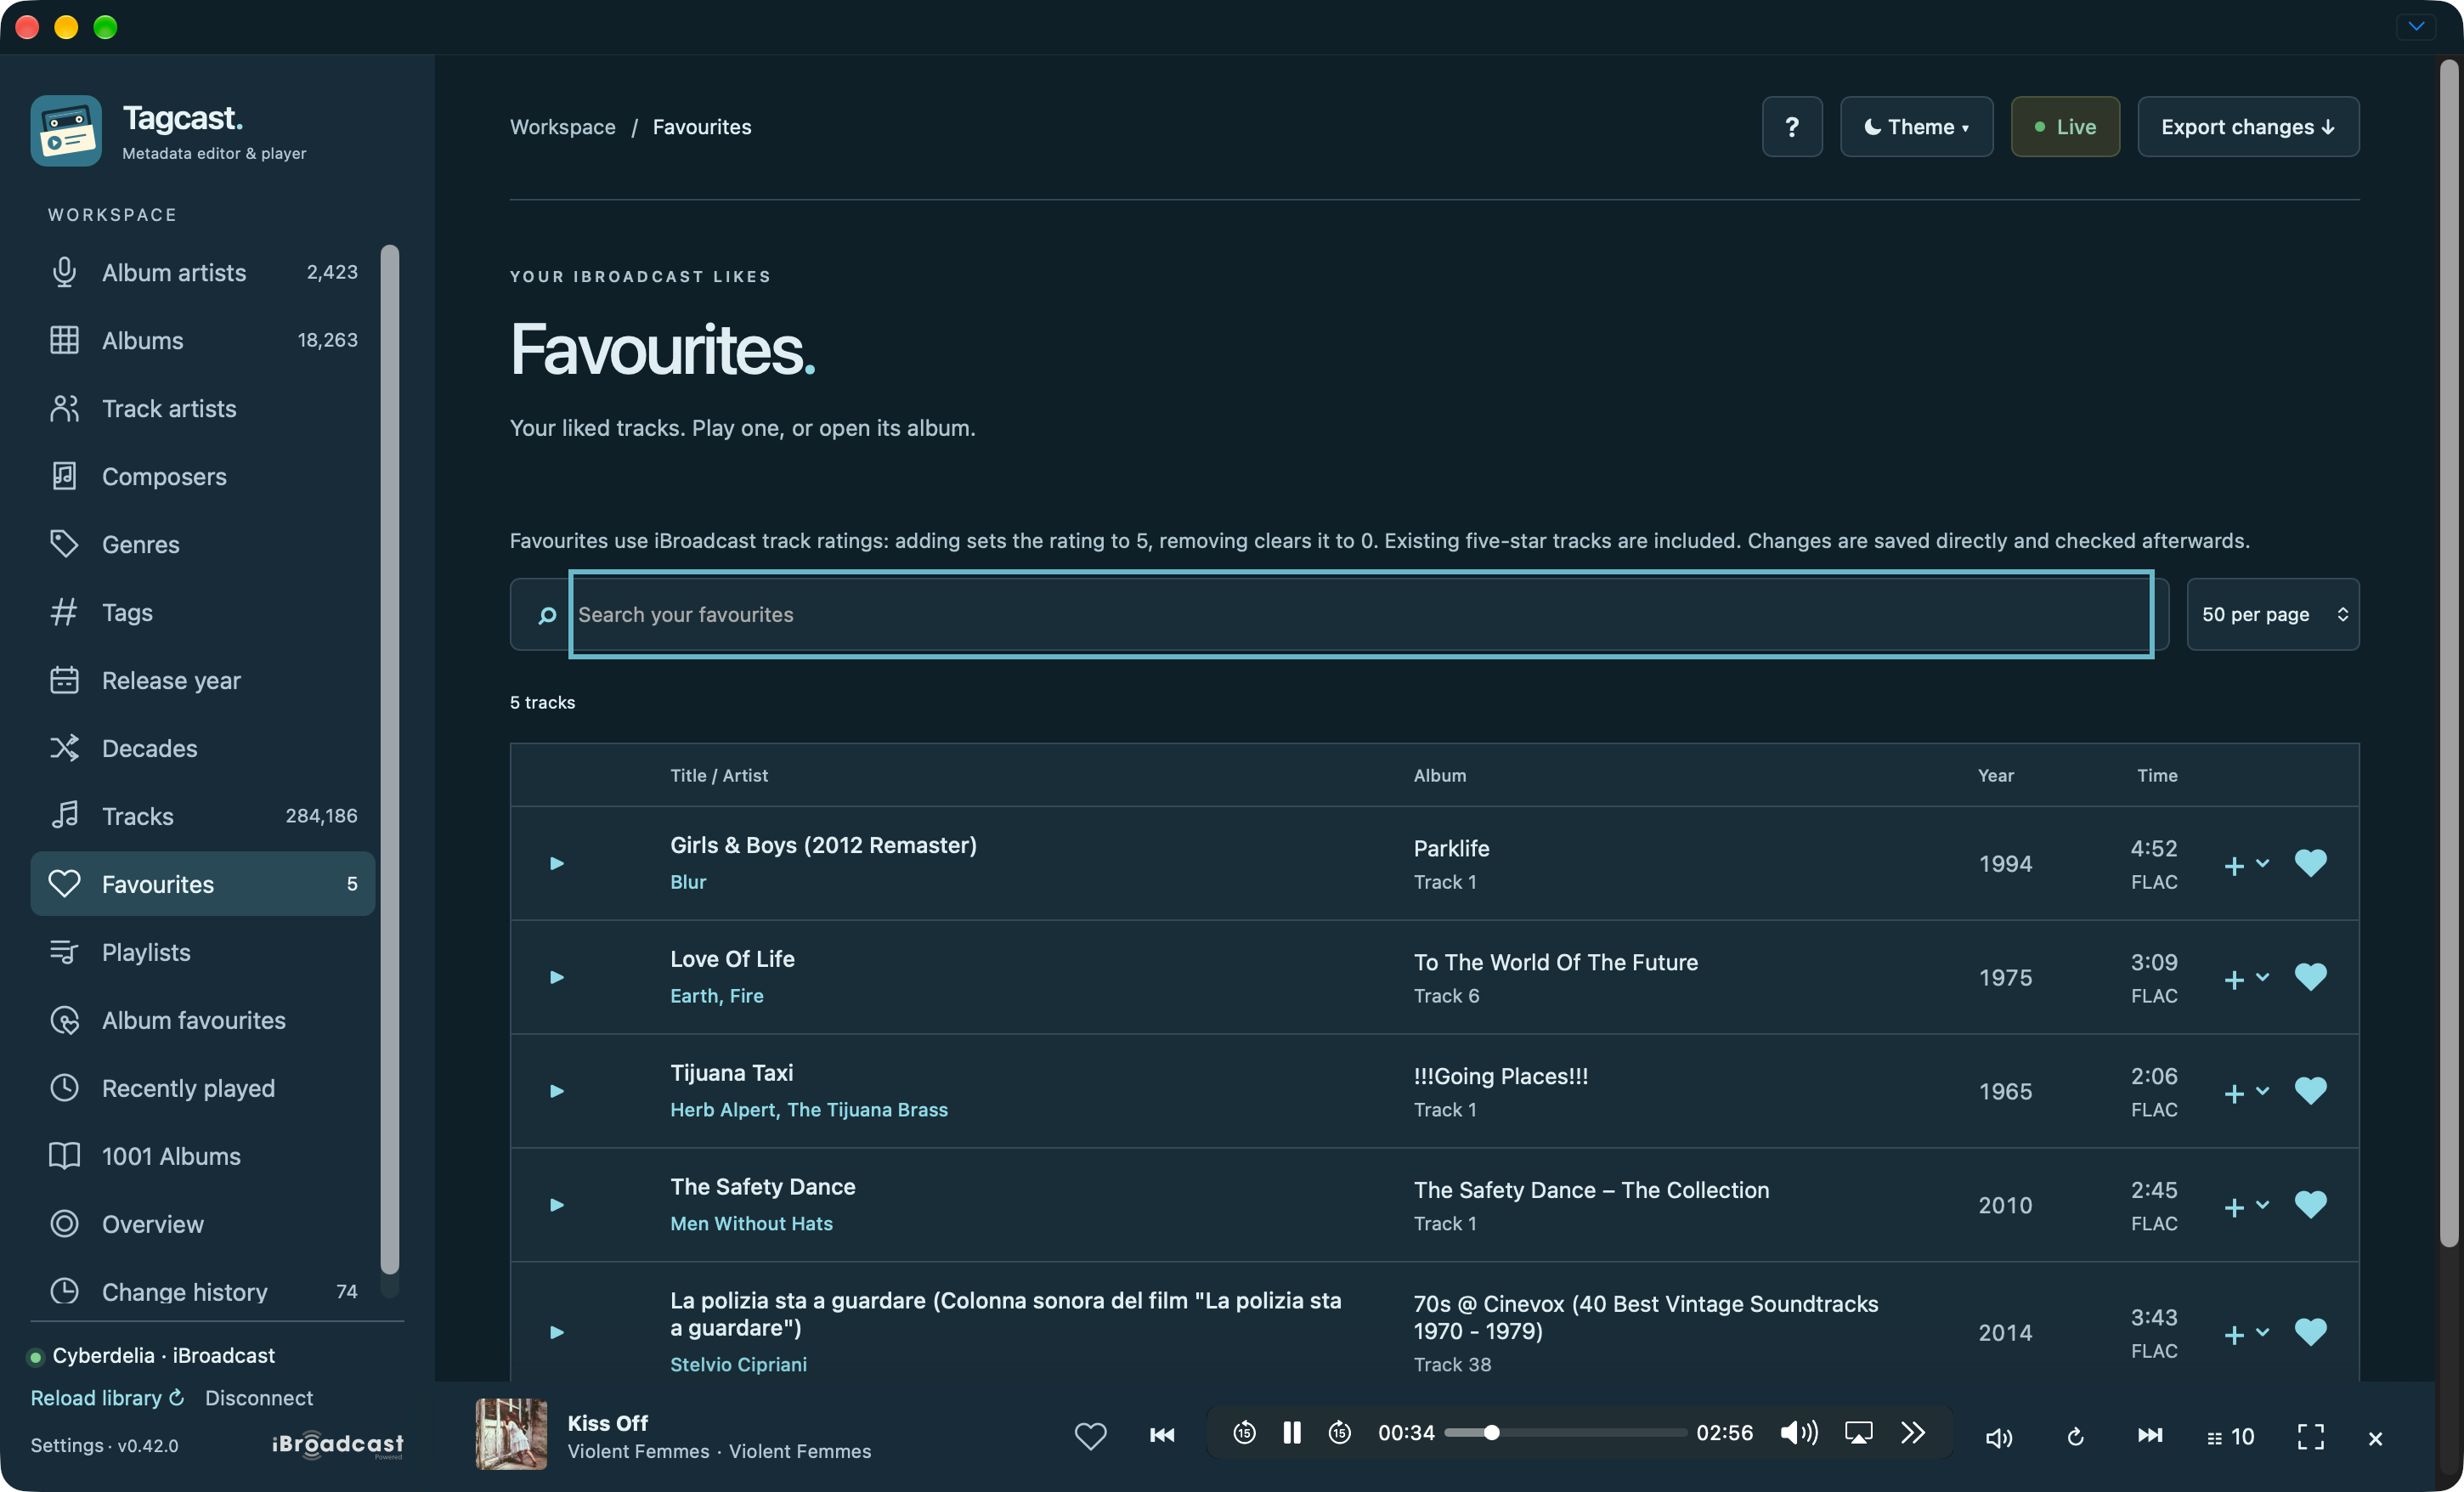The image size is (2464, 1492).
Task: Play The Safety Dance track
Action: click(x=557, y=1205)
